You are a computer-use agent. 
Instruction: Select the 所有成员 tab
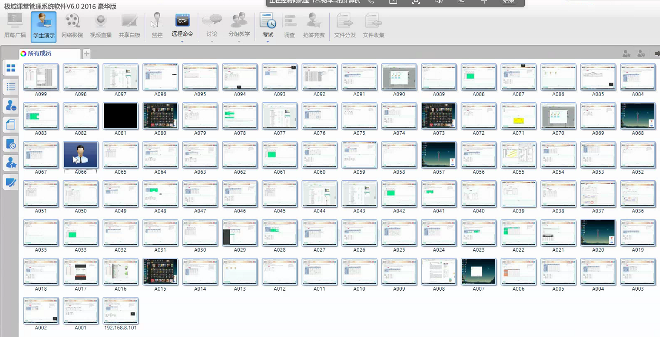(x=49, y=53)
